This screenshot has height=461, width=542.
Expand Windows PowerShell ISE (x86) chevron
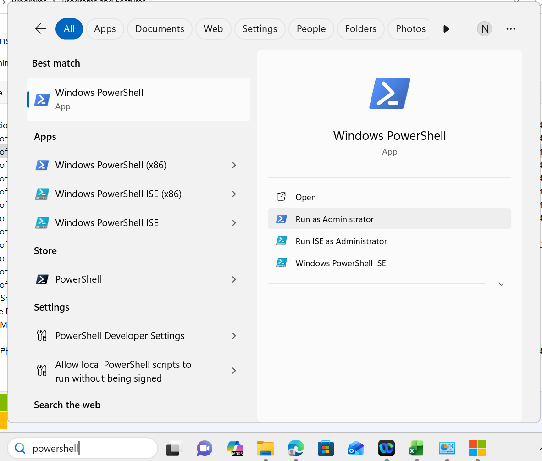pyautogui.click(x=234, y=194)
